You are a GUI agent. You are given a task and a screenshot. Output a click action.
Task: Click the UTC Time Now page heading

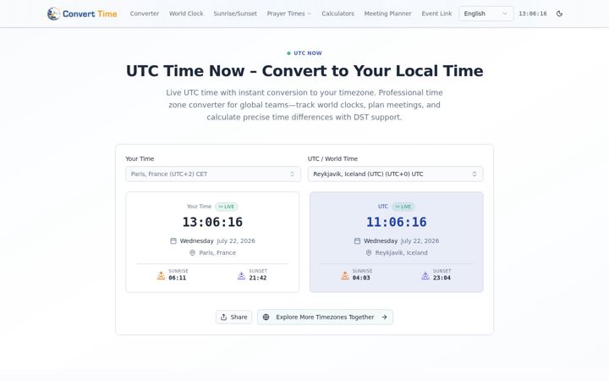click(x=304, y=71)
